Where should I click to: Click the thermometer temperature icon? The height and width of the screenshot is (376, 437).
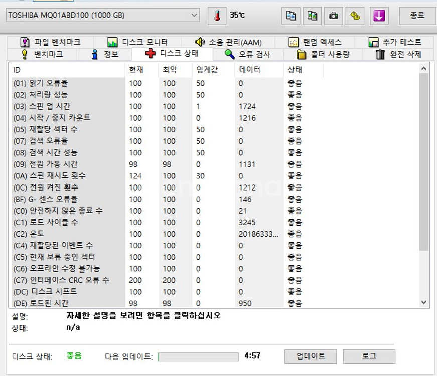point(217,16)
